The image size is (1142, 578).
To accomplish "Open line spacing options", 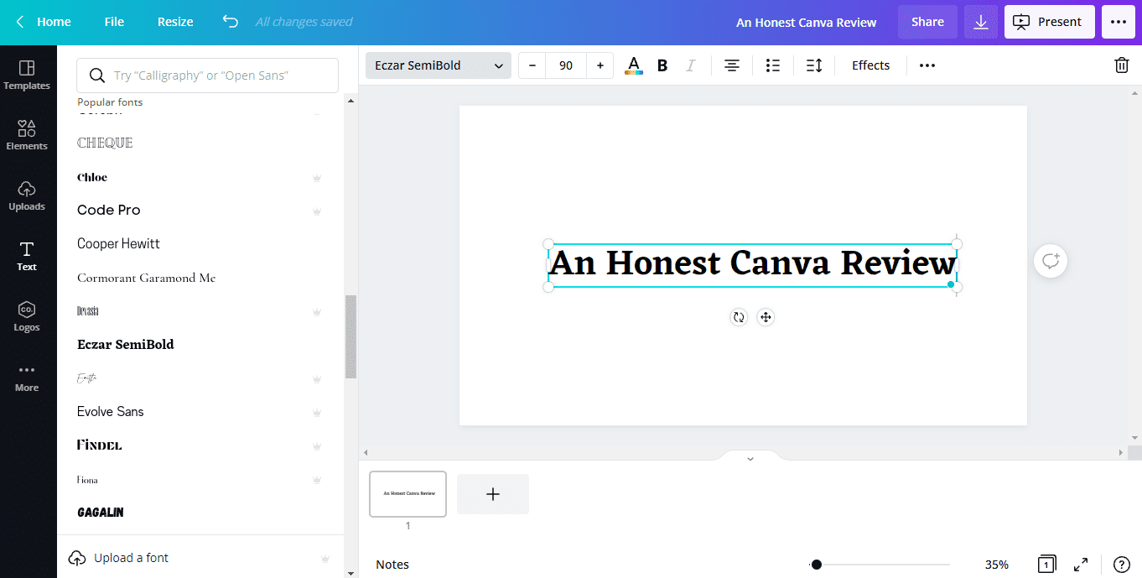I will click(814, 65).
